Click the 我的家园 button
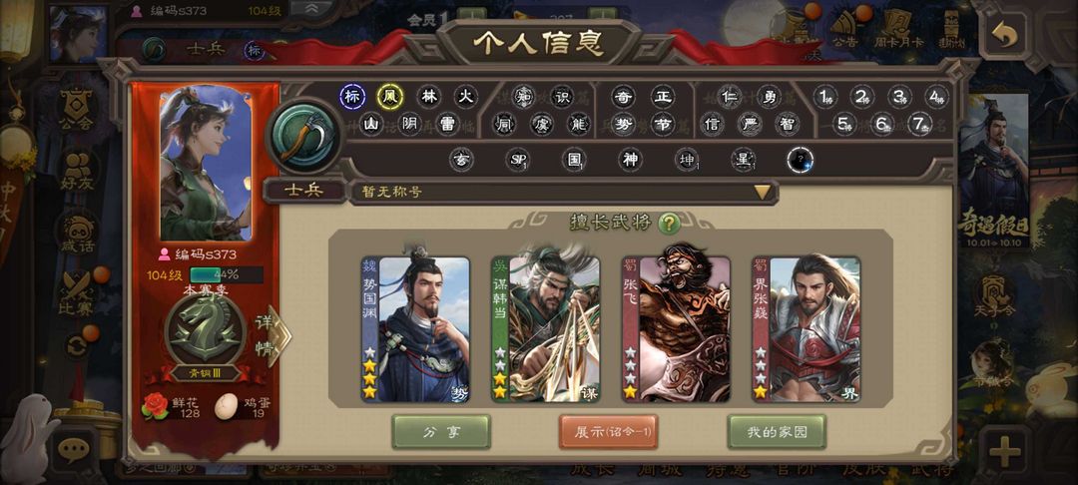The height and width of the screenshot is (485, 1078). pyautogui.click(x=777, y=431)
